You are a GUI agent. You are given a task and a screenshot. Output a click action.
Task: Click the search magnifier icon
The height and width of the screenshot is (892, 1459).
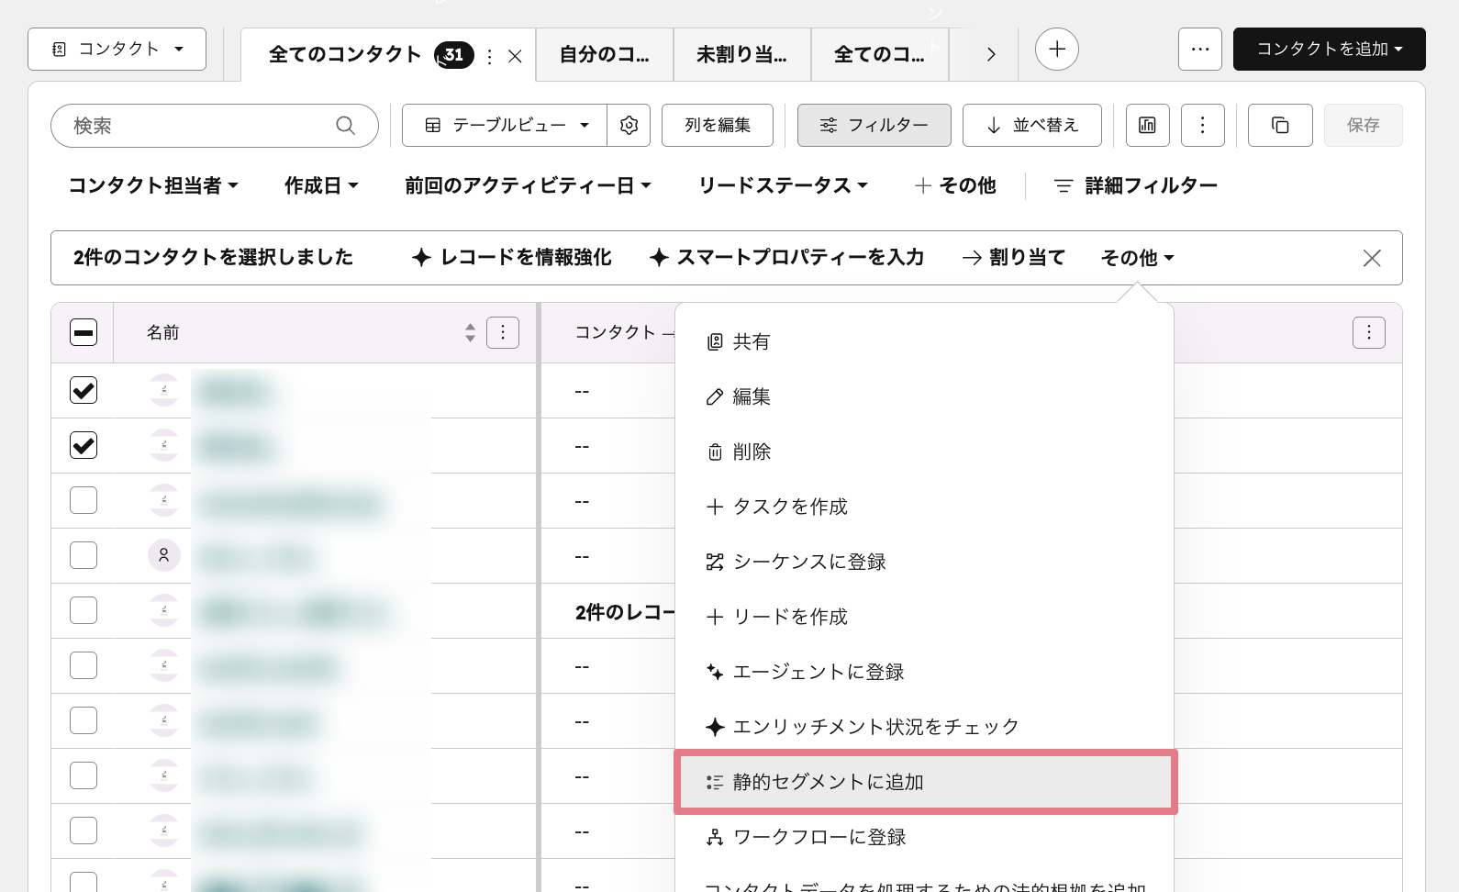pos(345,126)
